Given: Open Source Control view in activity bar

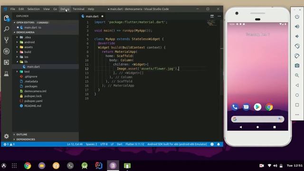Looking at the screenshot, I should [x=6, y=40].
